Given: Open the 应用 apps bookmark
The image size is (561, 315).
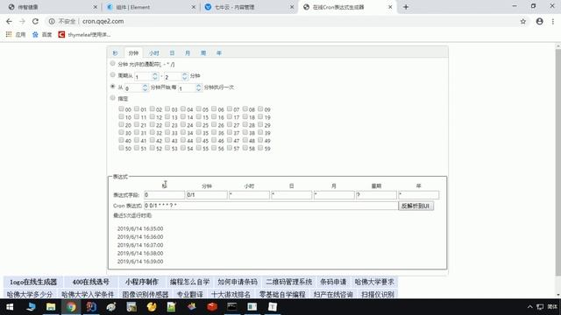Looking at the screenshot, I should pyautogui.click(x=16, y=34).
